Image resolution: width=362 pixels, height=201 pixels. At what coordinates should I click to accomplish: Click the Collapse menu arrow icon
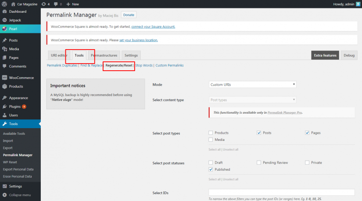click(5, 195)
